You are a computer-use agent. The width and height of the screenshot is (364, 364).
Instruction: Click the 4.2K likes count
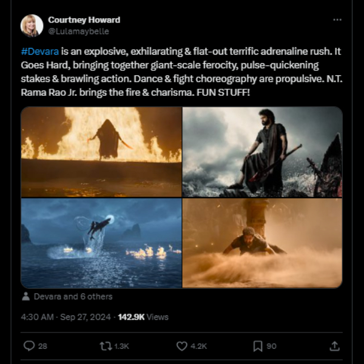click(x=200, y=346)
